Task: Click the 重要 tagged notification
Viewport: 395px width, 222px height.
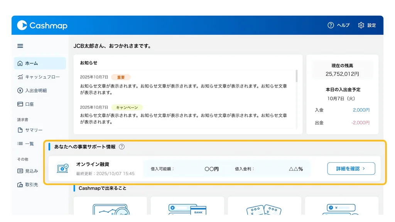Action: (183, 86)
